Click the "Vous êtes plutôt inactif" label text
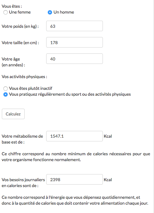 pos(30,88)
